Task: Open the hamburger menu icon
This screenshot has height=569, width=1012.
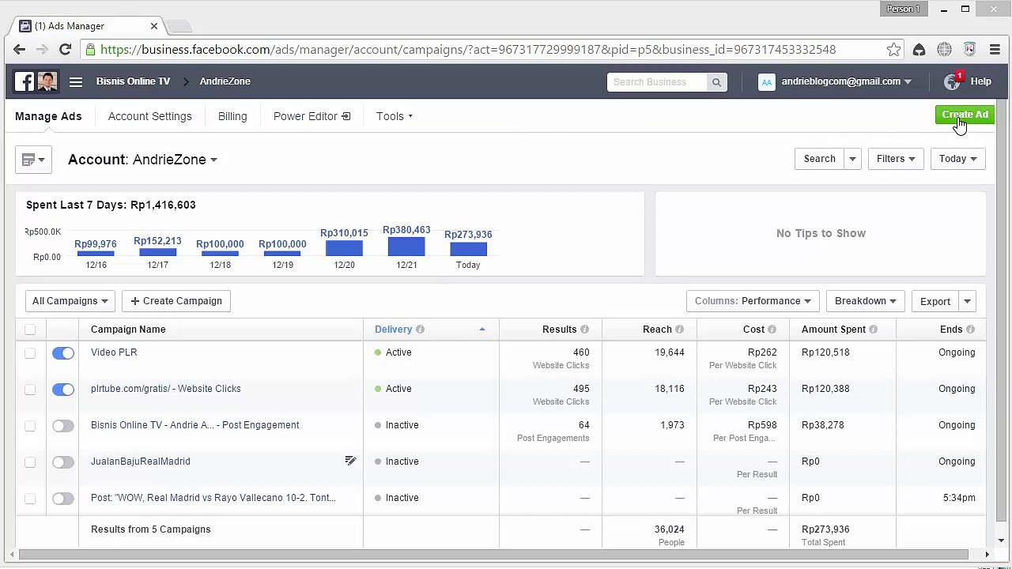Action: click(x=76, y=81)
